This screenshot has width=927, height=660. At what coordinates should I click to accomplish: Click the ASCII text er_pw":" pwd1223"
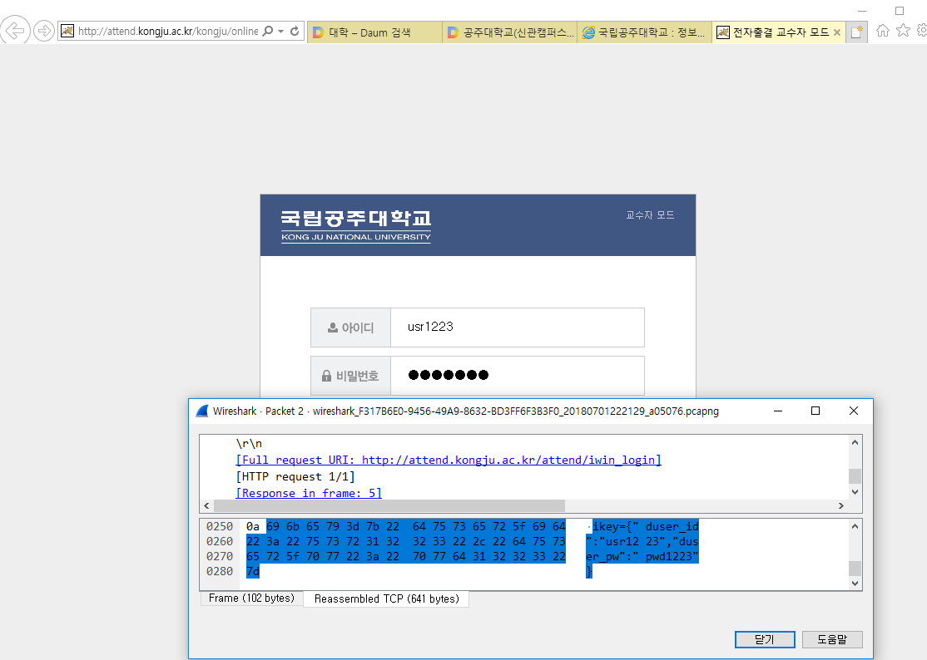pyautogui.click(x=642, y=557)
